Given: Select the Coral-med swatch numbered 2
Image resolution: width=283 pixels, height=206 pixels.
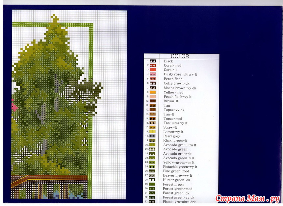Looking at the screenshot, I should point(153,65).
